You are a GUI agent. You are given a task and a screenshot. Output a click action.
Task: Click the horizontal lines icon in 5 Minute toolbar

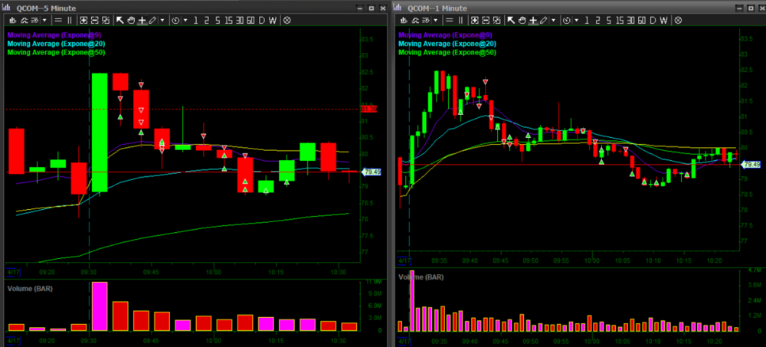point(57,20)
